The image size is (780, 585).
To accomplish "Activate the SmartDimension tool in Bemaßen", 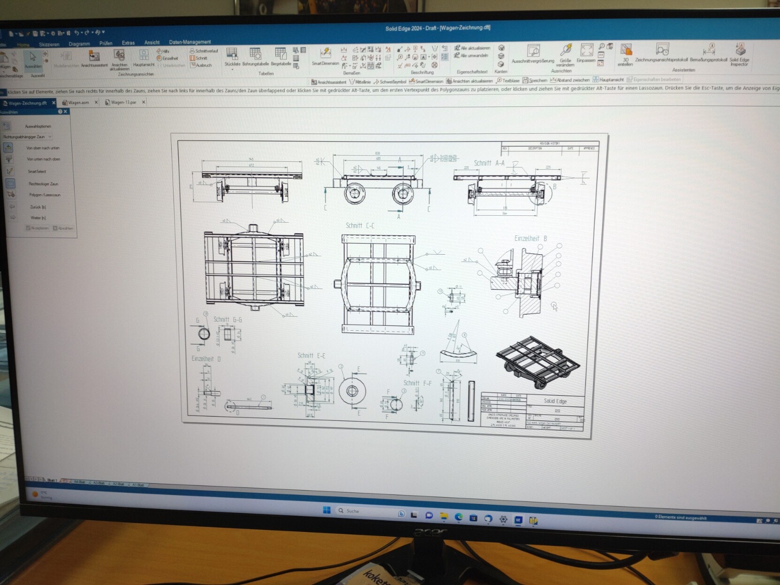I will [325, 56].
